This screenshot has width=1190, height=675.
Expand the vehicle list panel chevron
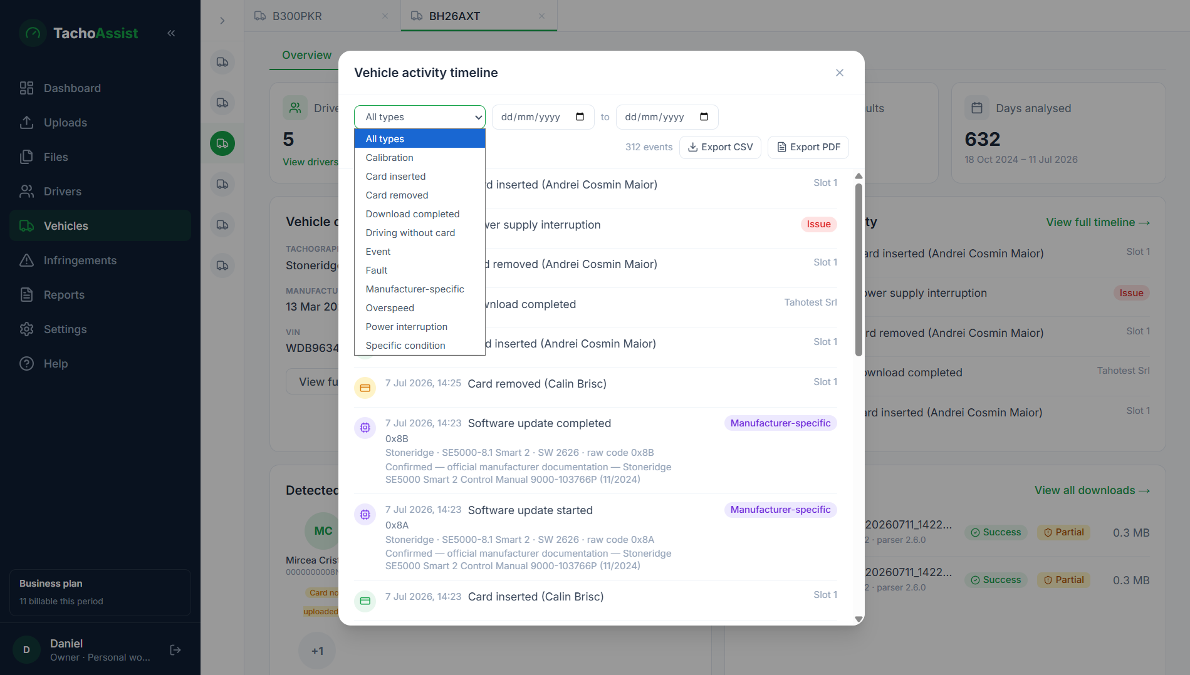point(222,21)
